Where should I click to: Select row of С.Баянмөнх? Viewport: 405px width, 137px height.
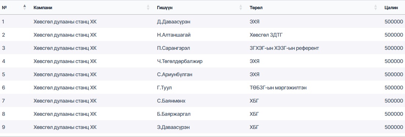(202, 101)
